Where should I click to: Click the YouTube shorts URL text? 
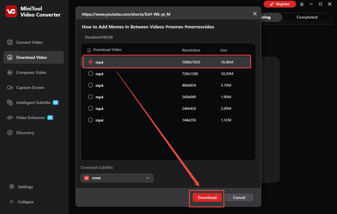(126, 14)
